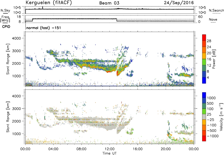The height and width of the screenshot is (155, 224).
Task: Click the '16:00' time tick label
Action: click(x=137, y=149)
